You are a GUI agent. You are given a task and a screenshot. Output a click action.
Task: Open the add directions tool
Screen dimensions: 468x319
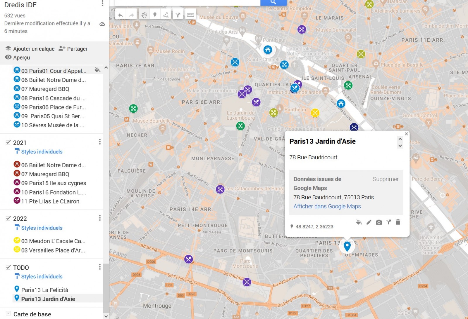pos(178,15)
